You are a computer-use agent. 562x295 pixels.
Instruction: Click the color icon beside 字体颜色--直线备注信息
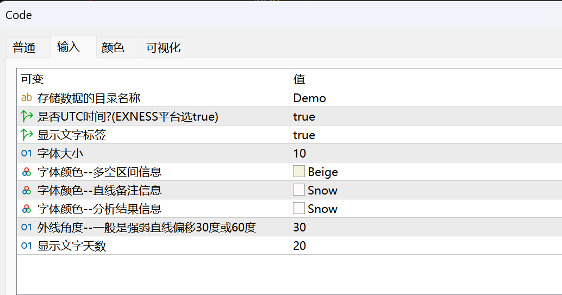(27, 190)
